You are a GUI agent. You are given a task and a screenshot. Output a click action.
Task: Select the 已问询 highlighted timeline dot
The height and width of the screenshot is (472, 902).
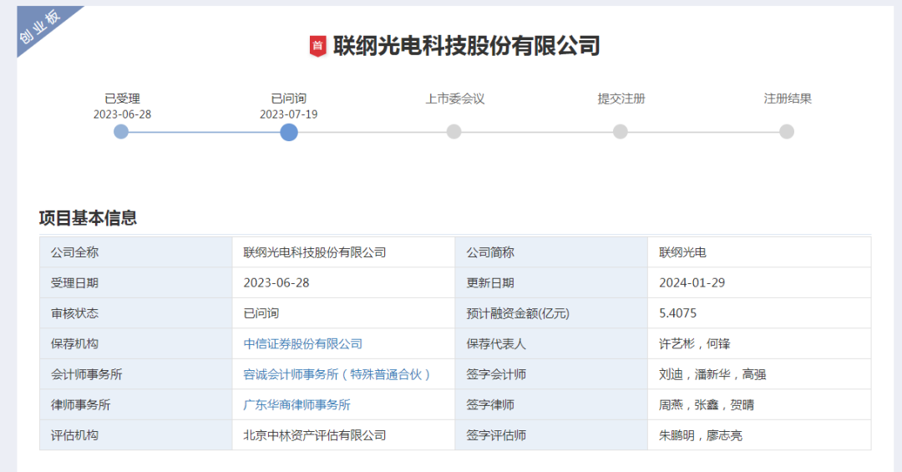pos(289,132)
